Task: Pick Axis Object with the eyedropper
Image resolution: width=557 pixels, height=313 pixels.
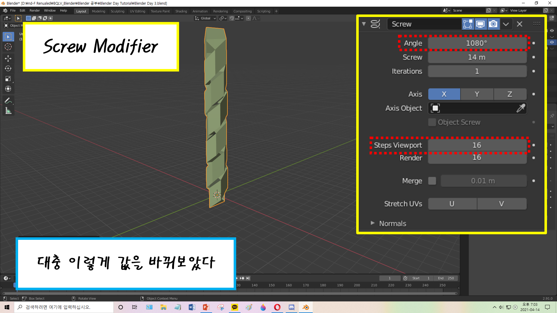Action: pyautogui.click(x=521, y=108)
